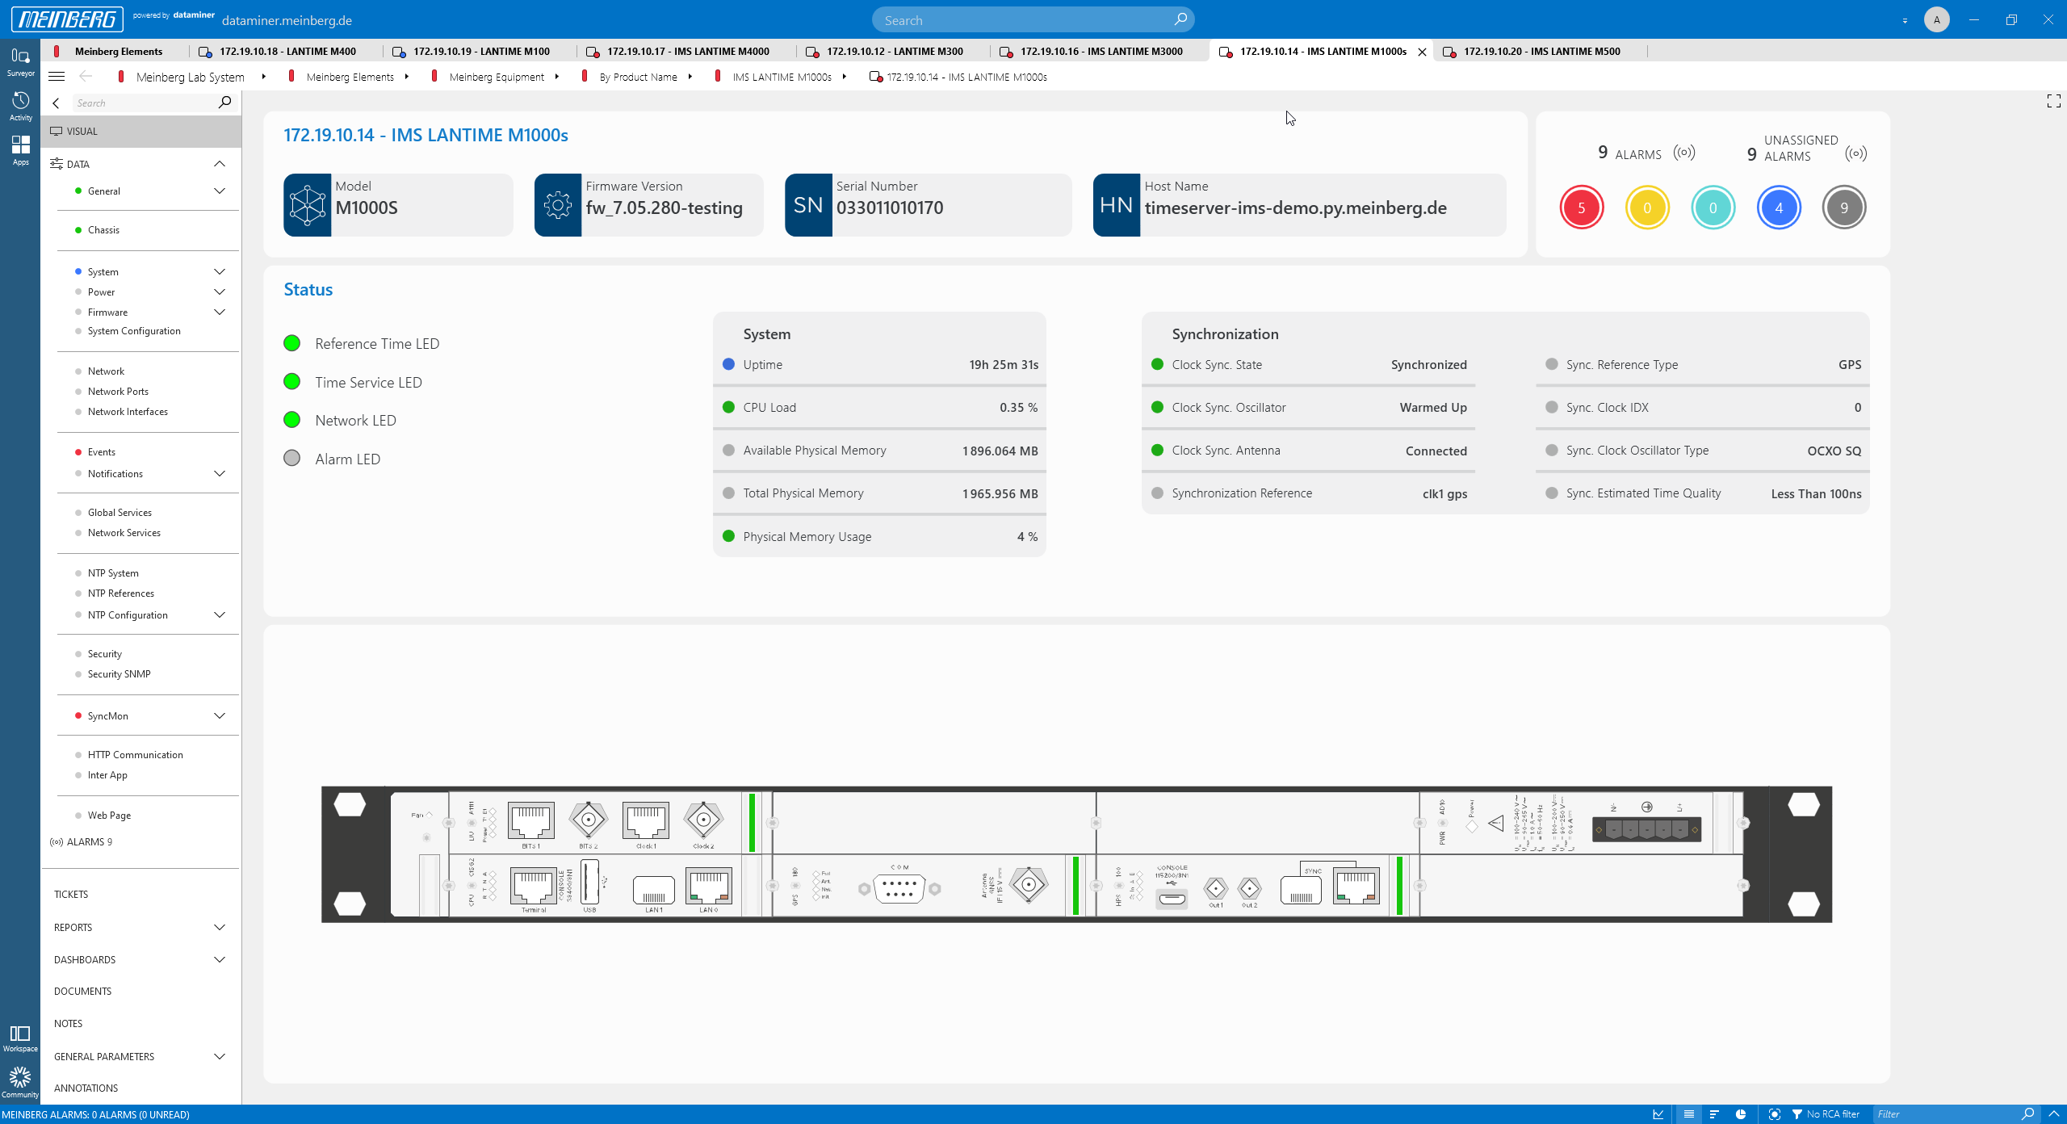Screen dimensions: 2067x1124
Task: Select the VISUAL page
Action: pos(141,131)
